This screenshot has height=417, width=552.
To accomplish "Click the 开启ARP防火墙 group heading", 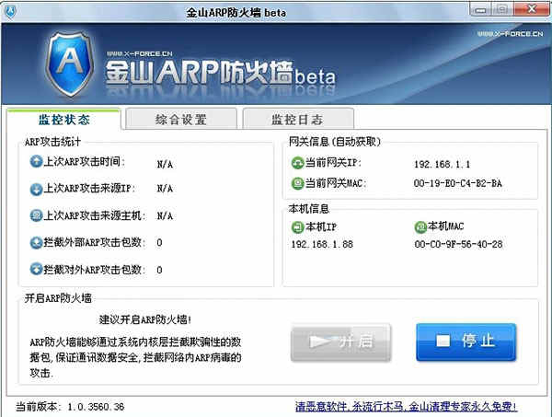I will coord(58,298).
